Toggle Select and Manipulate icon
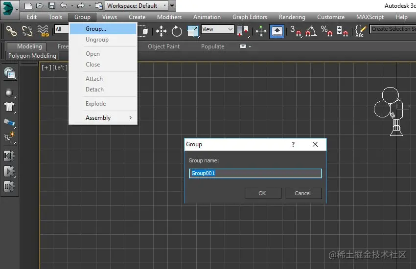The width and height of the screenshot is (416, 269). [261, 31]
